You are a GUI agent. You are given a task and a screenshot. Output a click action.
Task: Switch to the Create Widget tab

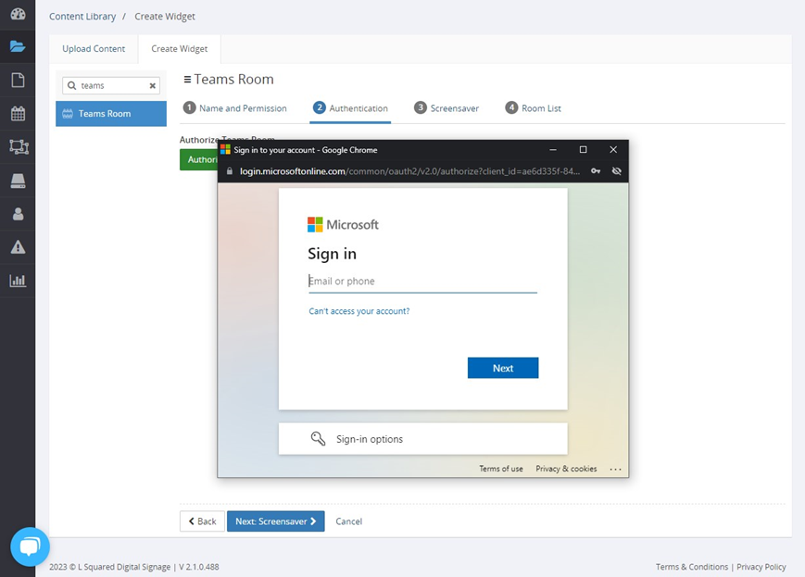[x=179, y=49]
